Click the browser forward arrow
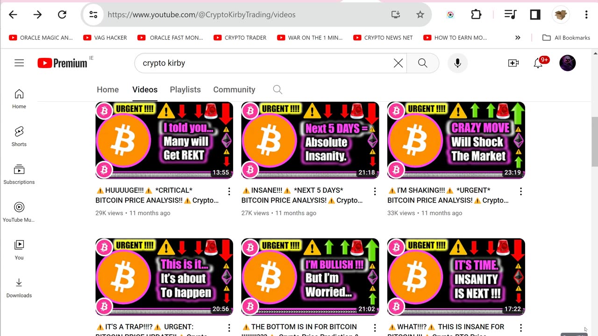Viewport: 598px width, 336px height. point(37,14)
